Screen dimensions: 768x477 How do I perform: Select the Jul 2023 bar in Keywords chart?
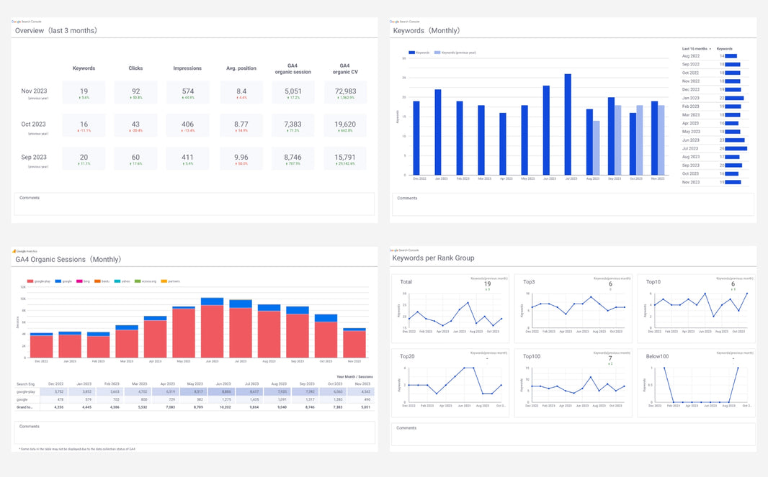pyautogui.click(x=568, y=125)
